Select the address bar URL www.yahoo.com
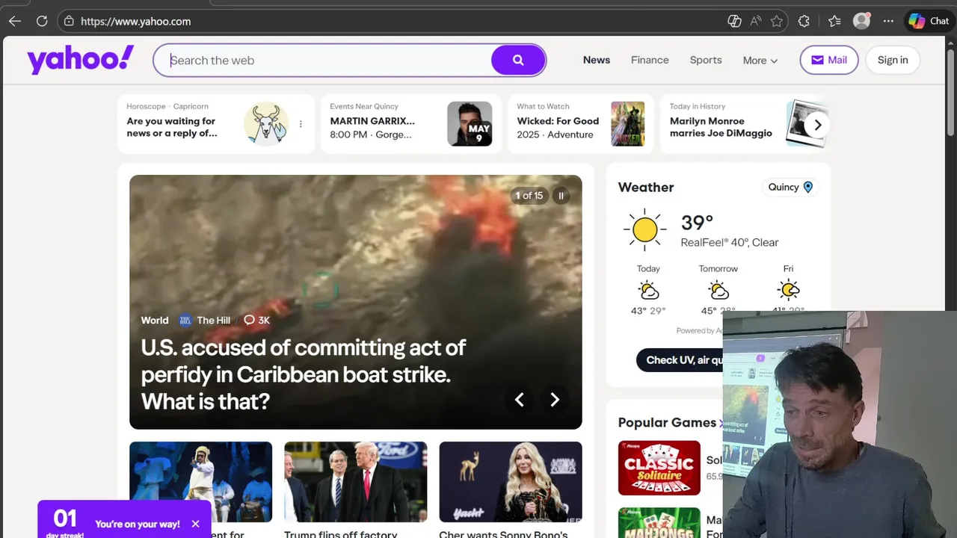 click(x=135, y=21)
